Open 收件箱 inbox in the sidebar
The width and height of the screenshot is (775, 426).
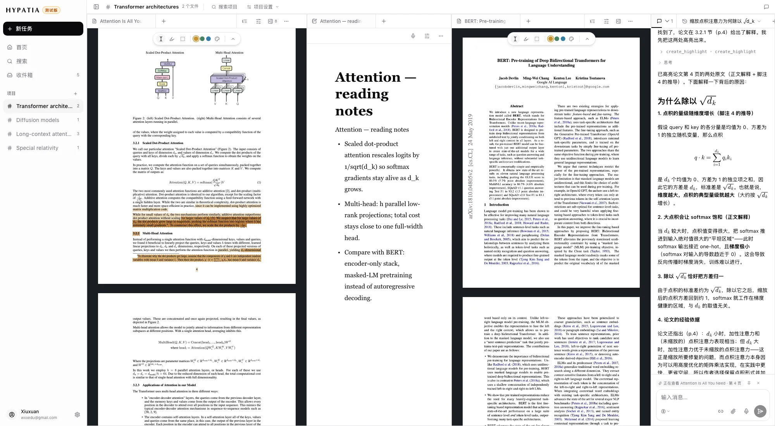43,75
